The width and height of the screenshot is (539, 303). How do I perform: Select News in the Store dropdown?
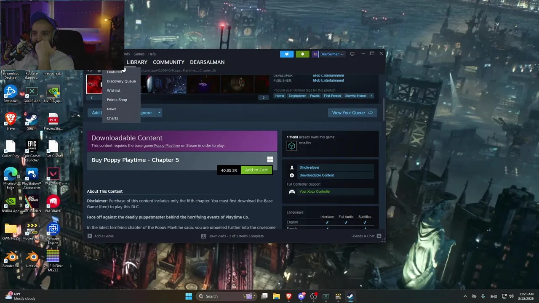(x=112, y=109)
